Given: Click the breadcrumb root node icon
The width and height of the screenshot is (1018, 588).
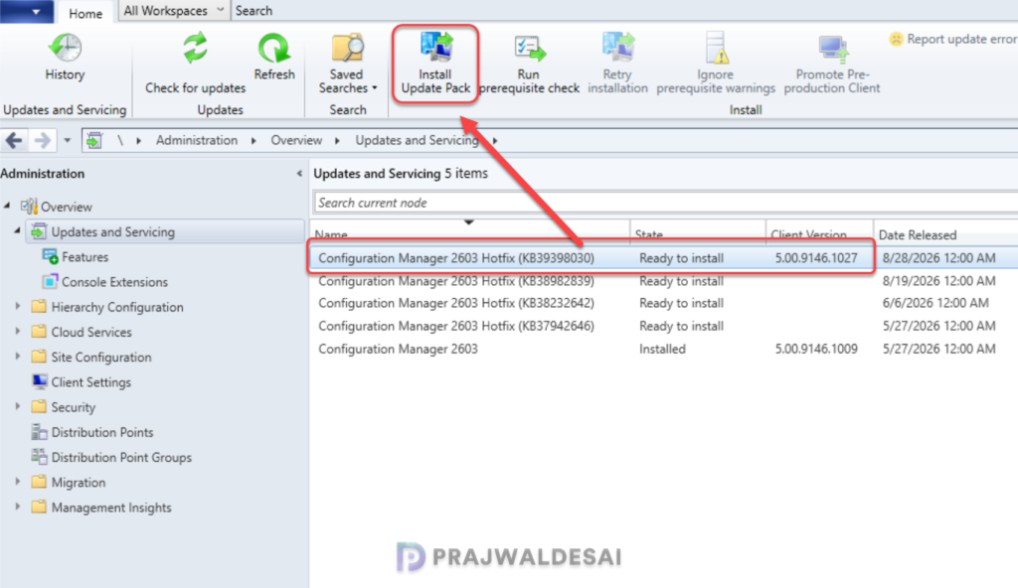Looking at the screenshot, I should [x=94, y=139].
